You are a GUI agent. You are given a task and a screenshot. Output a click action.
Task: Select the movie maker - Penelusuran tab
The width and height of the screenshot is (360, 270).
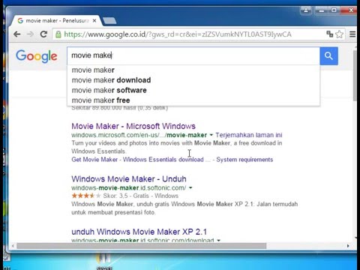pyautogui.click(x=56, y=20)
